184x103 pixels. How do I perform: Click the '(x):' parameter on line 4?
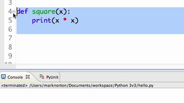63,12
